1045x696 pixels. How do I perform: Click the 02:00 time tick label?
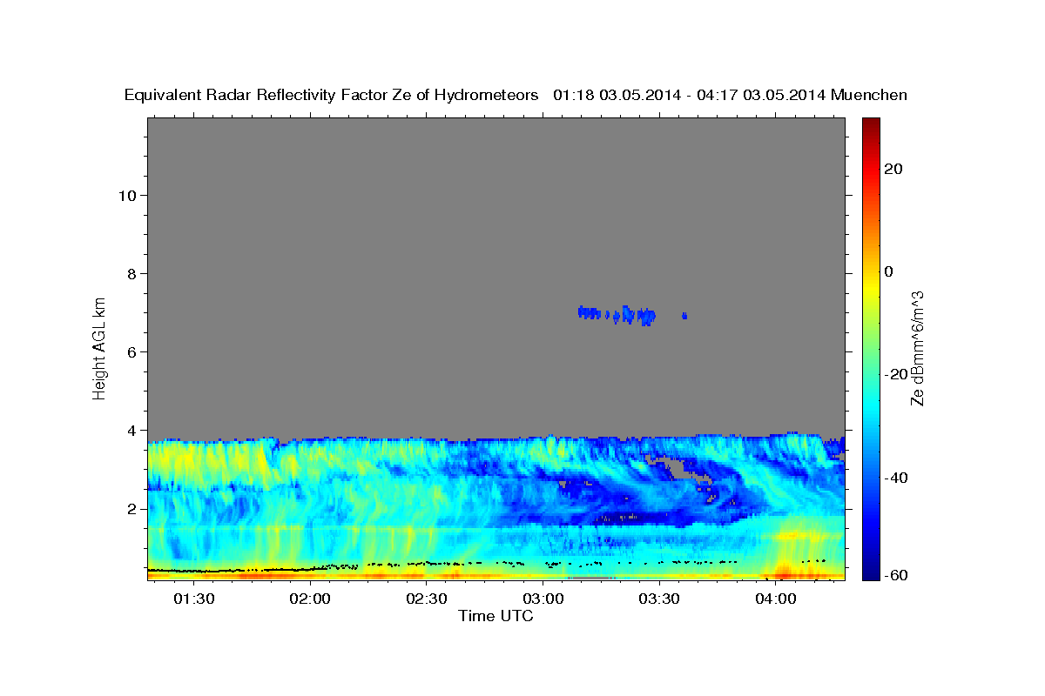point(310,599)
